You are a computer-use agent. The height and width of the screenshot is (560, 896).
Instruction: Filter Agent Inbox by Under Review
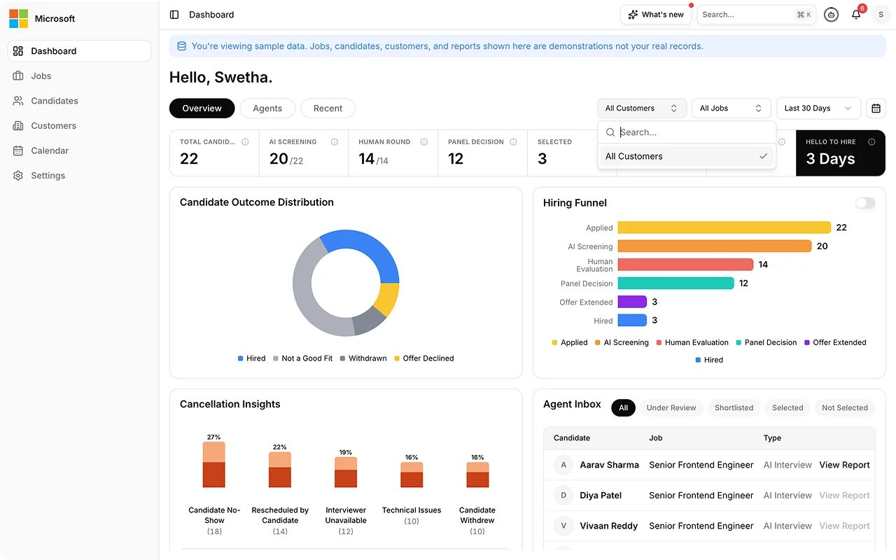pos(671,408)
